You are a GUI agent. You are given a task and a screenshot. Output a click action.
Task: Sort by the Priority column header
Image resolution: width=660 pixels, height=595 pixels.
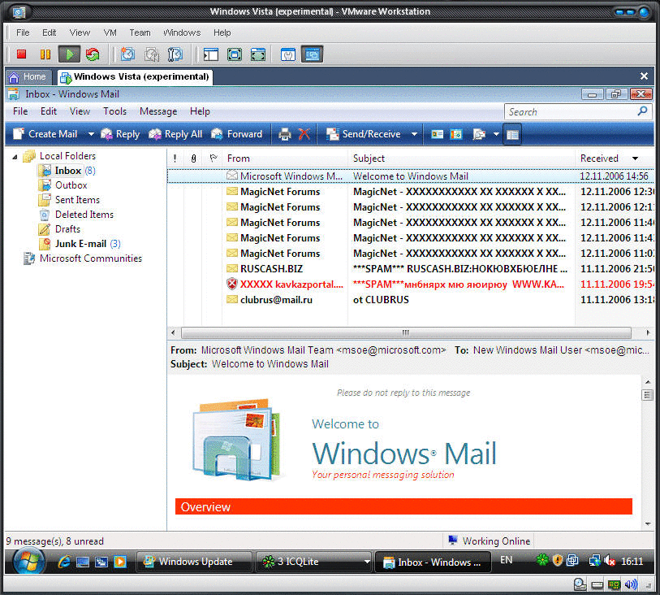[175, 159]
